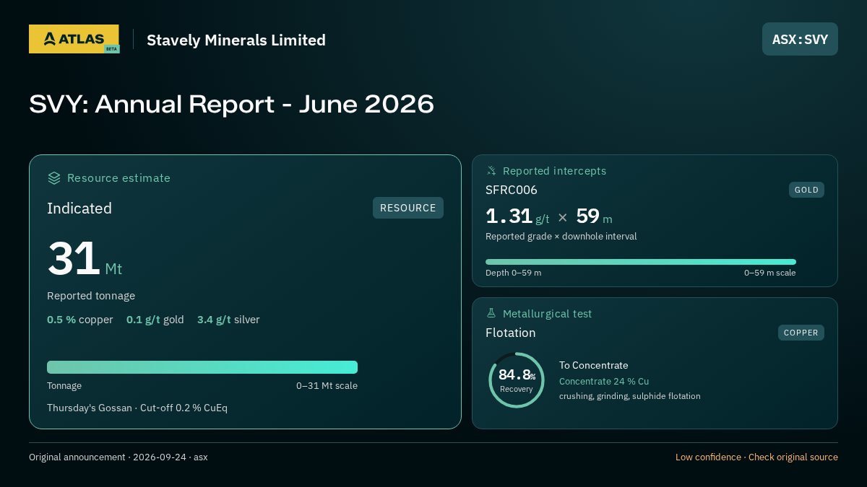
Task: Click the Resource estimate heading
Action: pos(118,177)
